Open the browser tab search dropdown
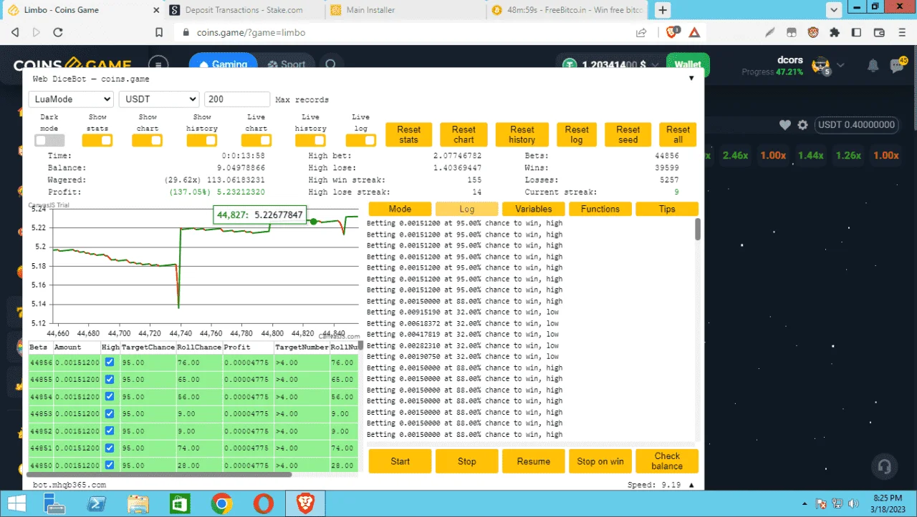The image size is (917, 517). pyautogui.click(x=834, y=10)
